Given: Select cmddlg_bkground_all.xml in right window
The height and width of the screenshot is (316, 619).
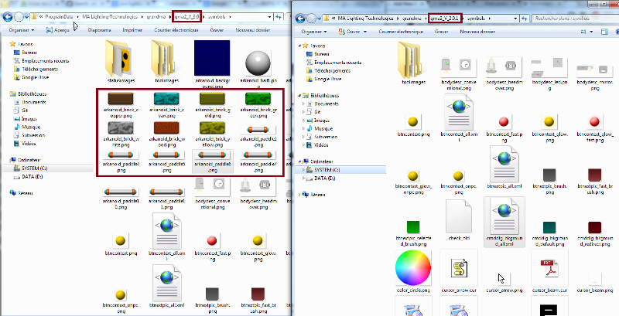Looking at the screenshot, I should click(504, 216).
